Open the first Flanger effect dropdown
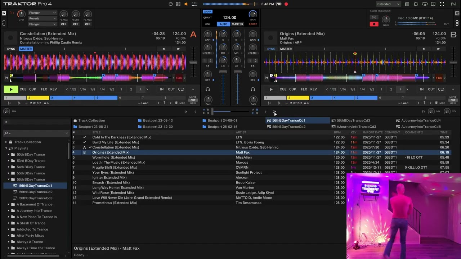The image size is (461, 259). [42, 13]
